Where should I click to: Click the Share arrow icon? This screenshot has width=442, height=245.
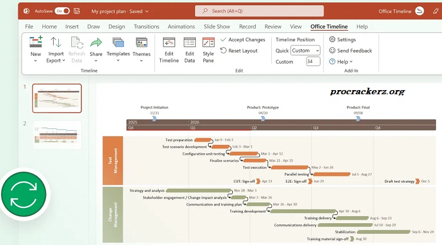[x=95, y=42]
